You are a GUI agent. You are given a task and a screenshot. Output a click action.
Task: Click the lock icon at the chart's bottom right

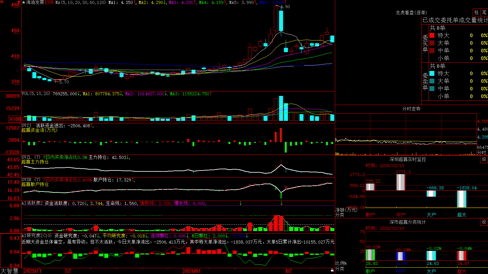pos(332,270)
